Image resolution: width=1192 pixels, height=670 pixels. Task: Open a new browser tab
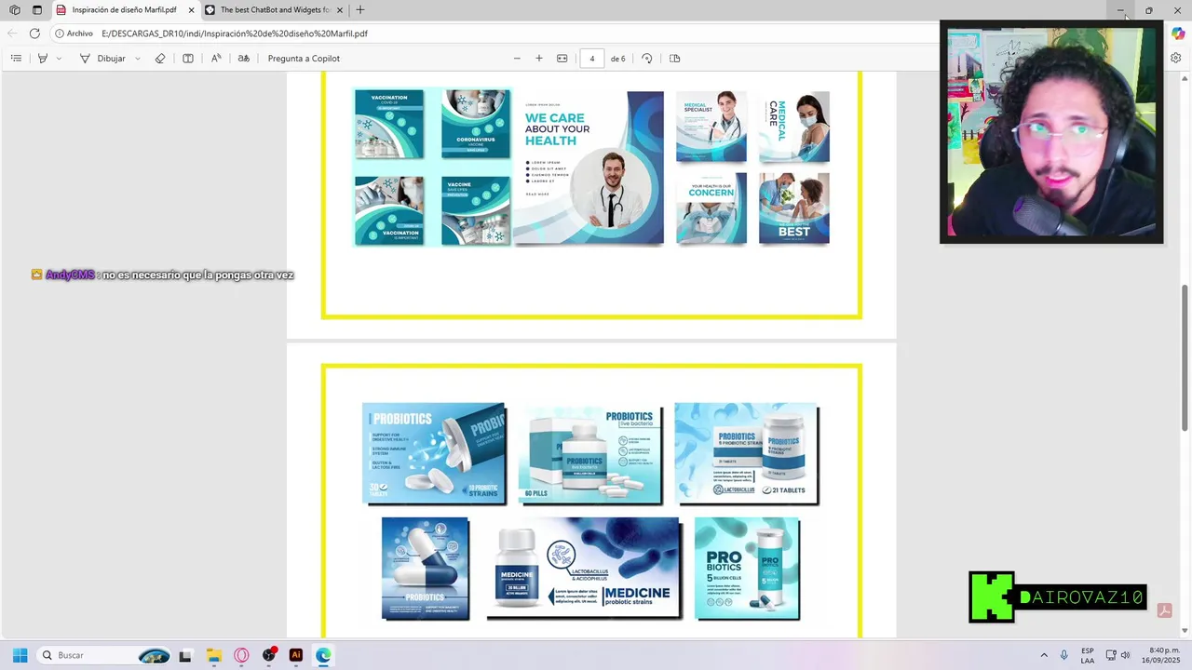coord(360,10)
